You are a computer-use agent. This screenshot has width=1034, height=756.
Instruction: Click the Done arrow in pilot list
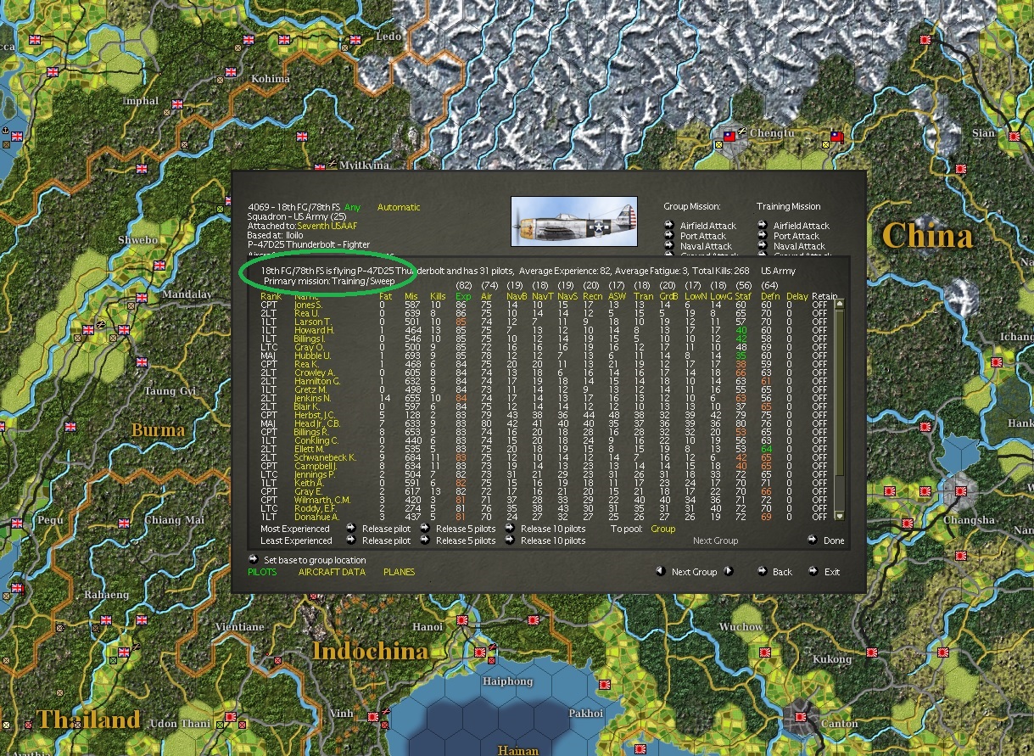(813, 540)
